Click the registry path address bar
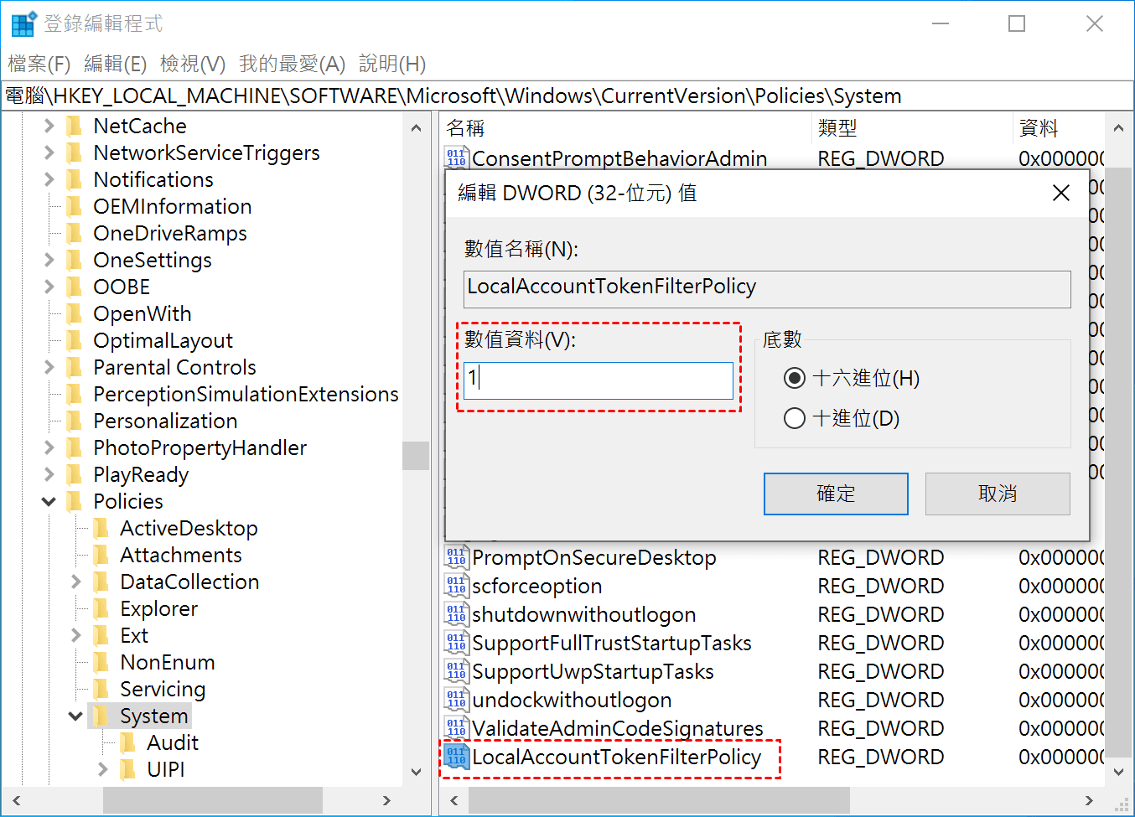The height and width of the screenshot is (817, 1135). 567,96
